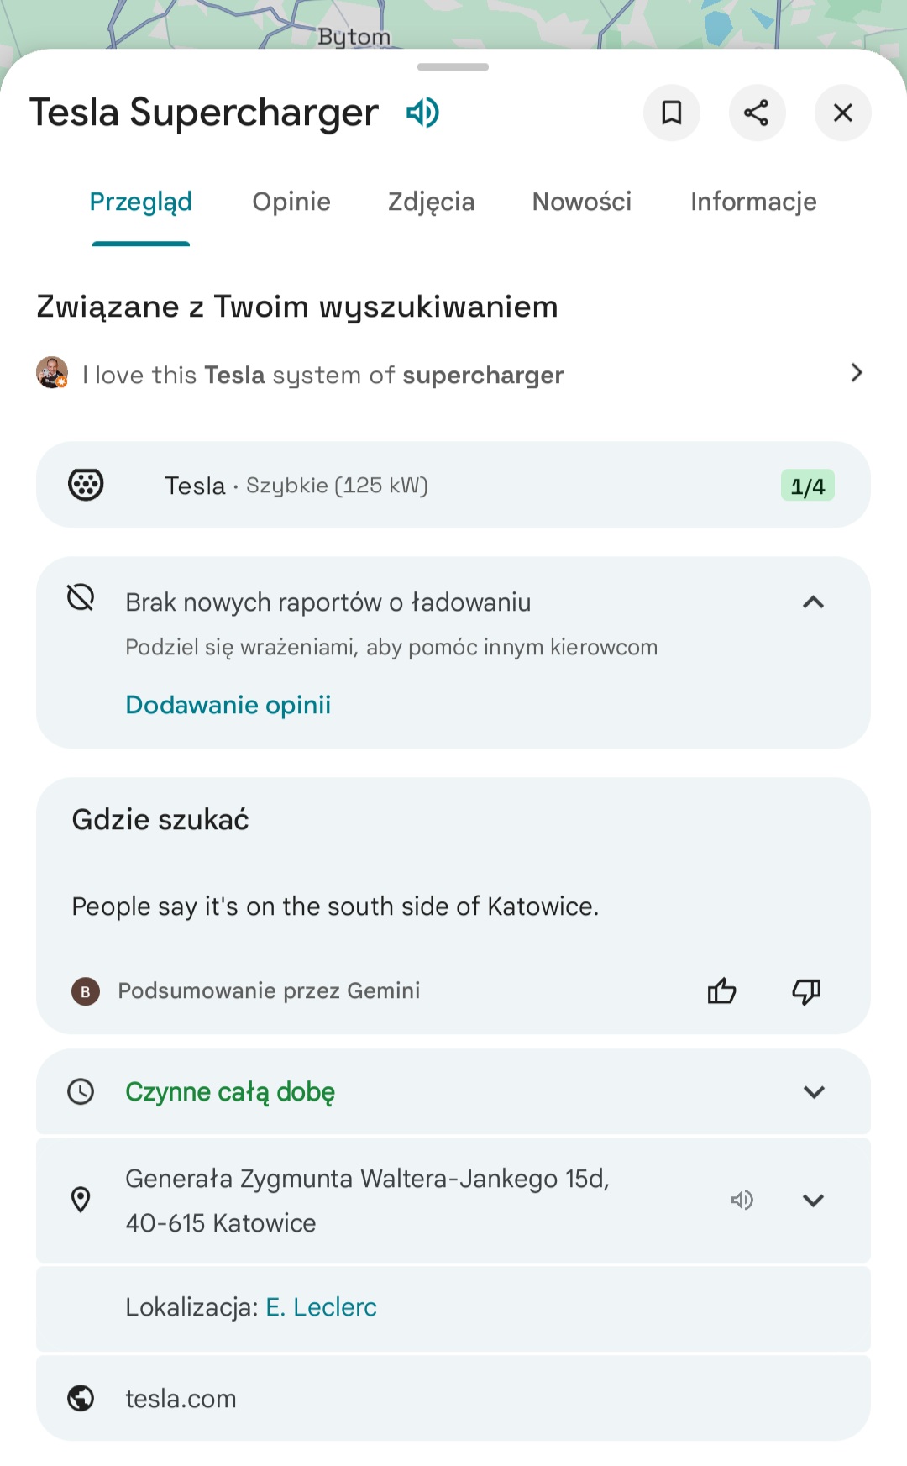Tap the thumbs up on Gemini summary
907x1466 pixels.
coord(721,991)
